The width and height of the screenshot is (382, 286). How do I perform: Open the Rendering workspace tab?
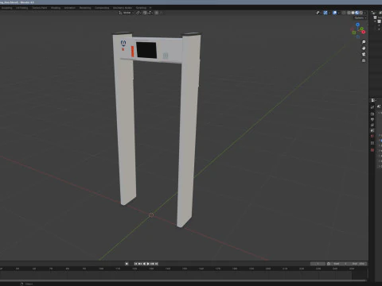point(85,8)
